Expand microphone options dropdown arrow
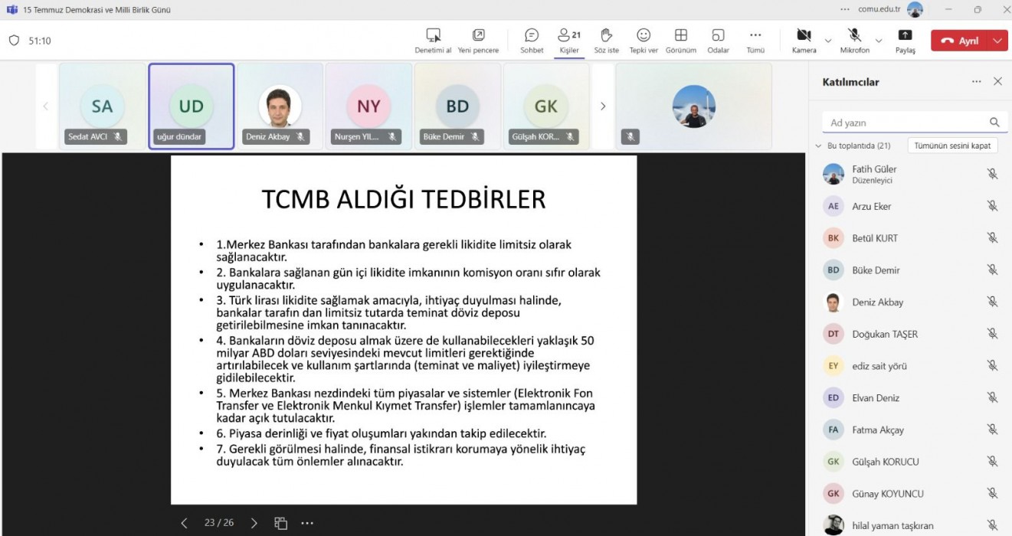Screen dimensions: 1012x536 (879, 41)
